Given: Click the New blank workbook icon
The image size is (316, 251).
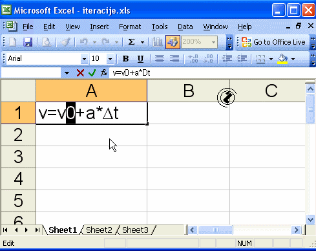Looking at the screenshot, I should (13, 42).
